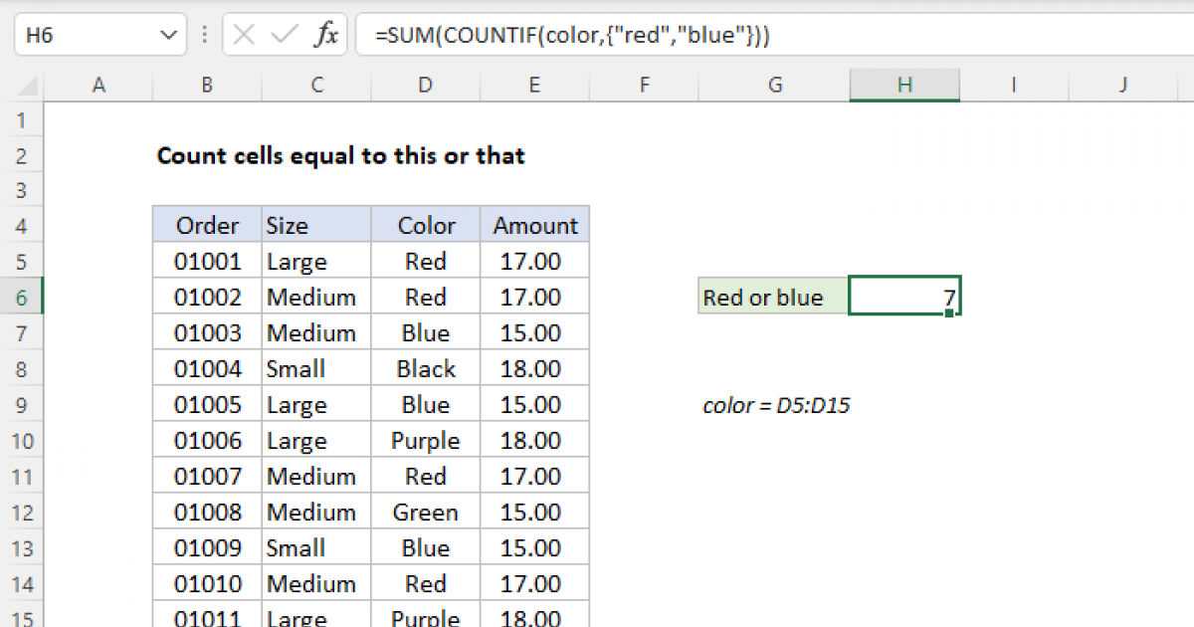
Task: Click the fill handle of cell H6
Action: [950, 313]
